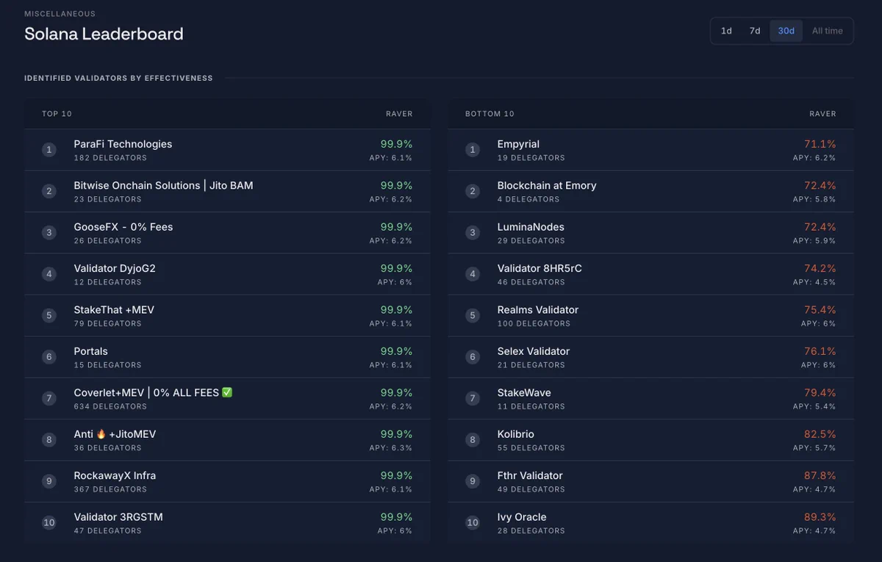This screenshot has height=562, width=882.
Task: Click the MISCELLANEOUS breadcrumb label
Action: pos(60,14)
